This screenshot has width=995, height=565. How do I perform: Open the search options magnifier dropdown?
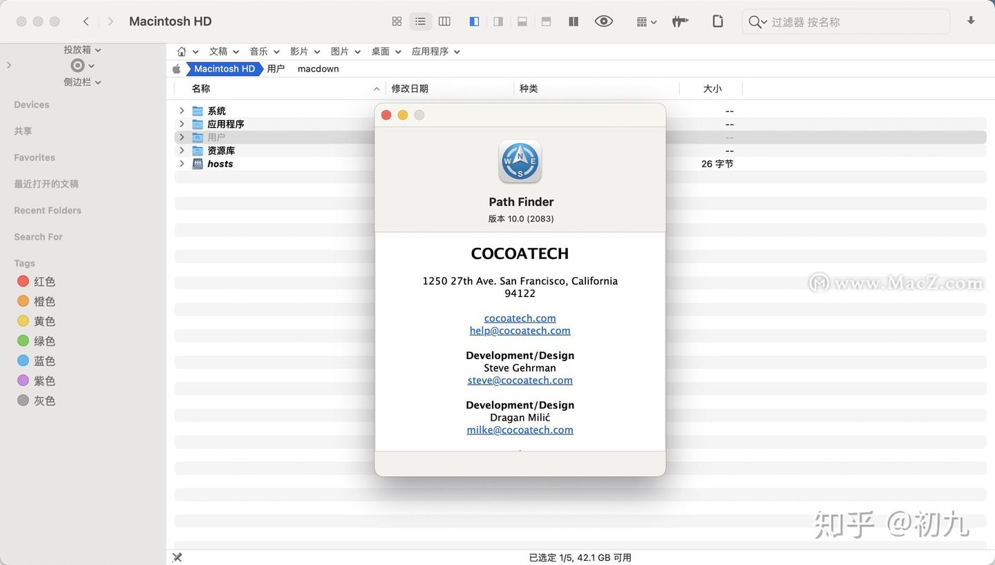(x=757, y=22)
